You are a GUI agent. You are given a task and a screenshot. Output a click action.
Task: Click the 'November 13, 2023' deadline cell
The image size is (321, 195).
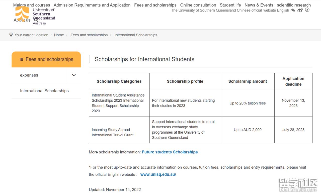pyautogui.click(x=293, y=103)
